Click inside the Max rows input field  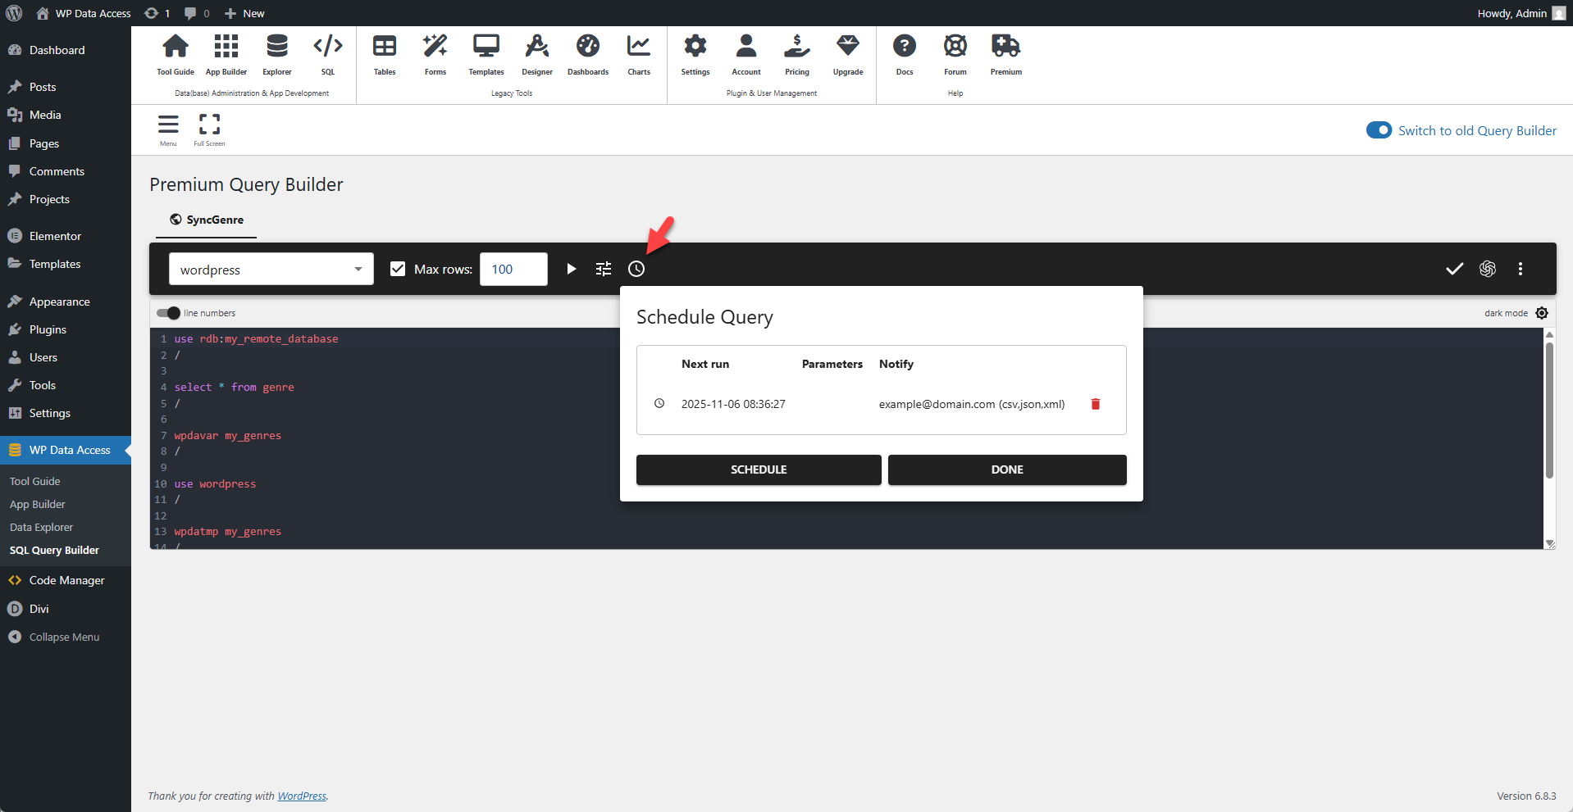513,269
